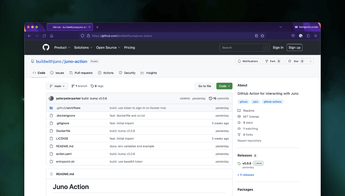This screenshot has width=345, height=196.
Task: Switch to the Pull requests tab
Action: click(x=81, y=73)
